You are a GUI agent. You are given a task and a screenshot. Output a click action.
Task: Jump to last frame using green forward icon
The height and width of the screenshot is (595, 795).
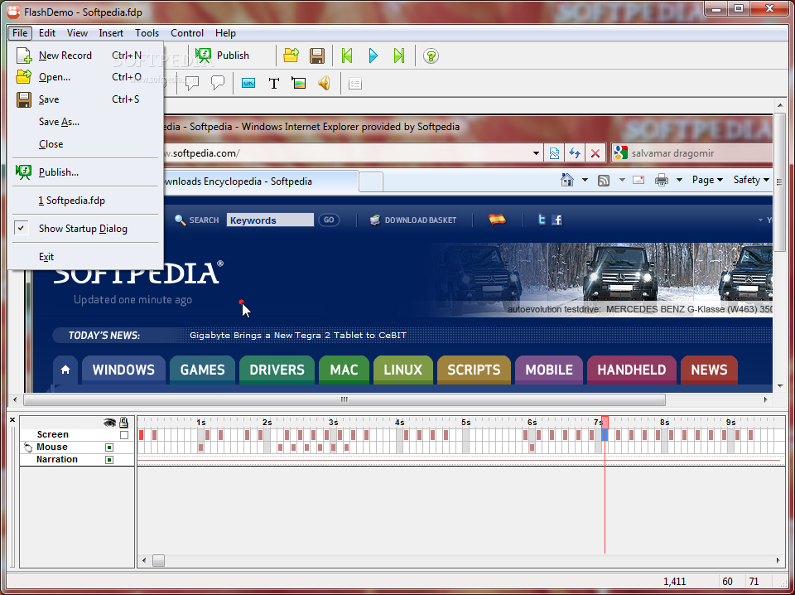(399, 56)
